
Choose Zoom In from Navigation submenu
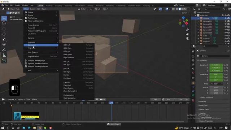tap(77, 82)
